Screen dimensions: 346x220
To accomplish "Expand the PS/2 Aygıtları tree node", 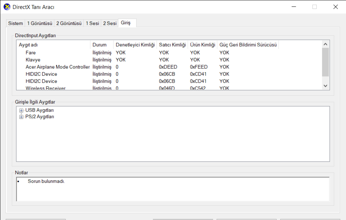I will pos(22,117).
